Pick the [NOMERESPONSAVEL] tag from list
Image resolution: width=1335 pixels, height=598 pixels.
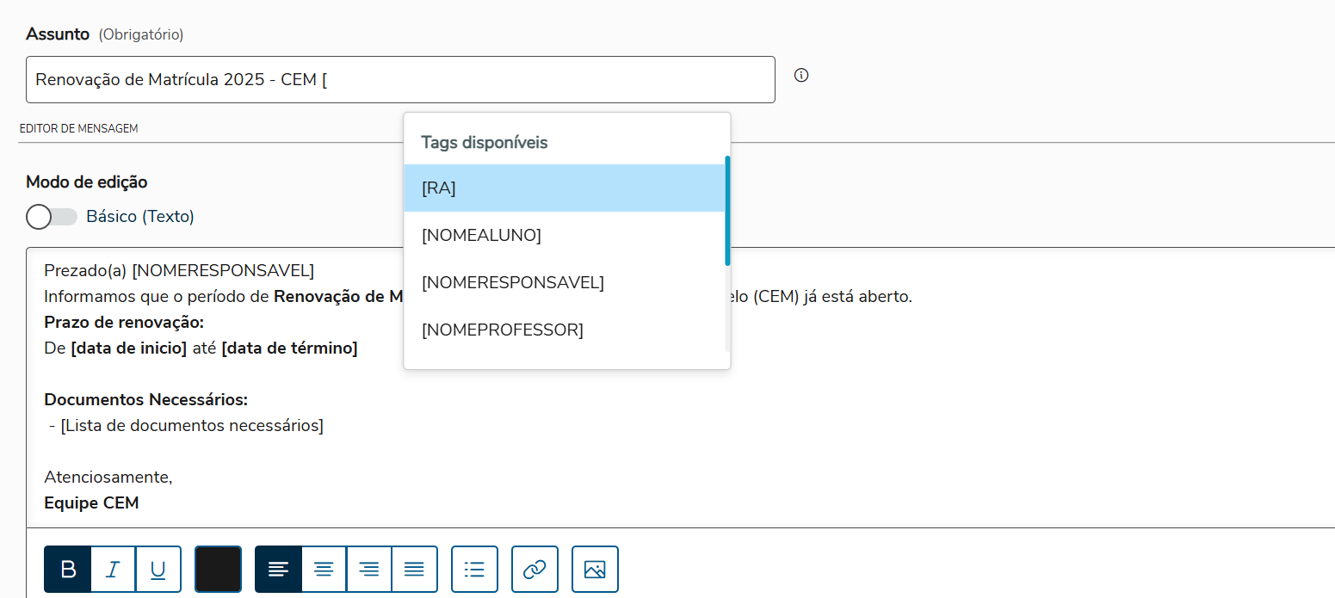(x=565, y=282)
